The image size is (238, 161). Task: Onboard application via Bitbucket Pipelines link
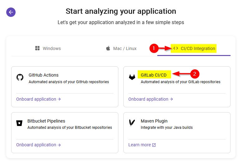[38, 145]
